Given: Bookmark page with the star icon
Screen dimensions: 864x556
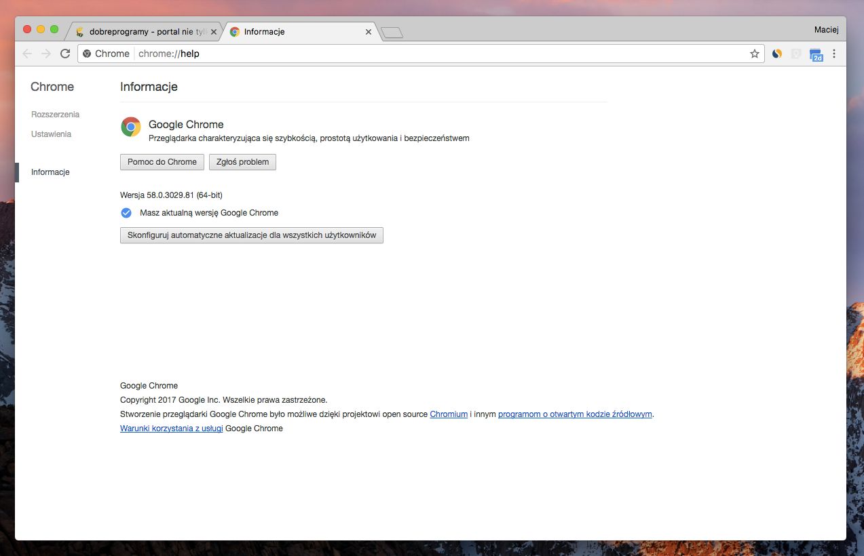Looking at the screenshot, I should point(755,54).
